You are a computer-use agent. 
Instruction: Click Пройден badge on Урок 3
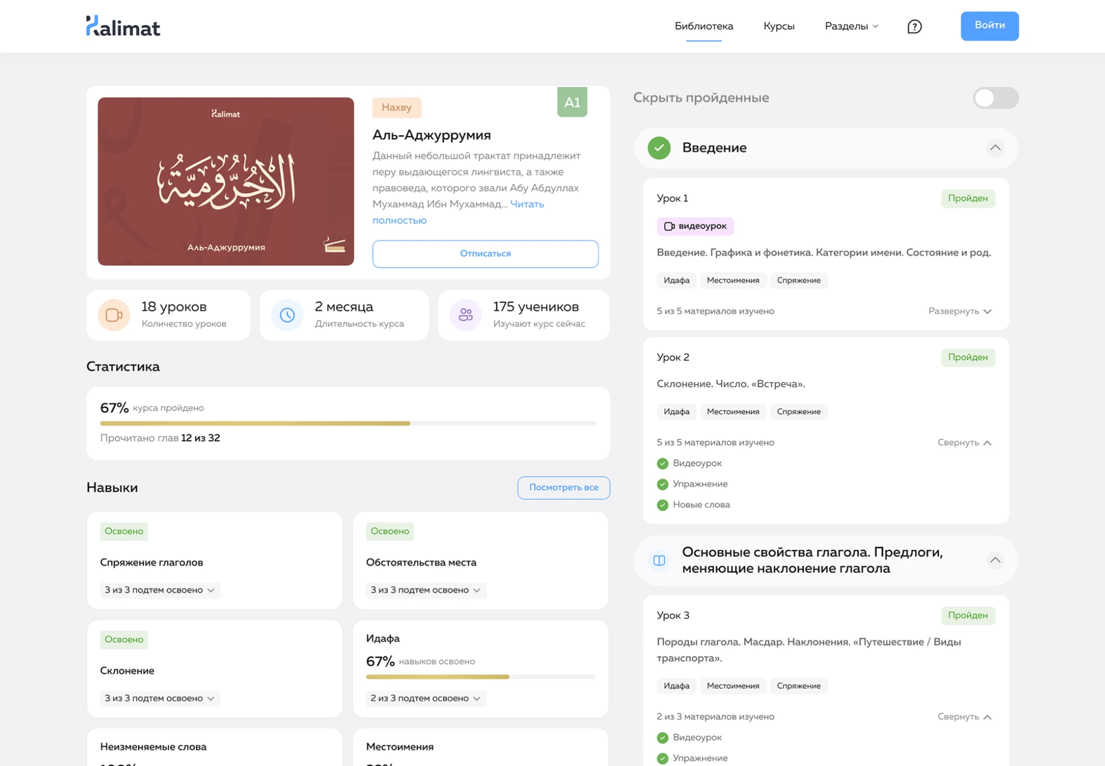point(968,616)
